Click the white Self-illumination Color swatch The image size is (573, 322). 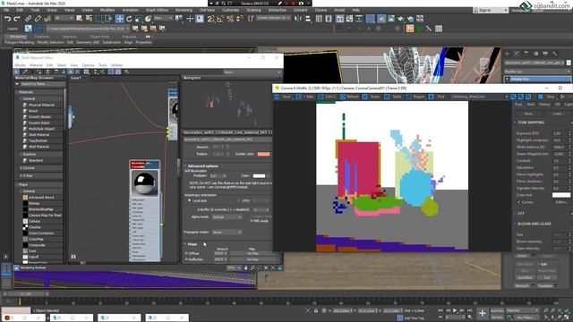click(259, 176)
